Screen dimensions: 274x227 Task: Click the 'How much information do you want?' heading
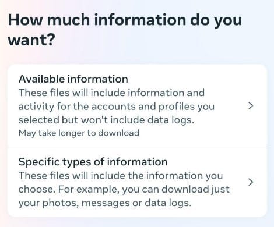click(125, 30)
